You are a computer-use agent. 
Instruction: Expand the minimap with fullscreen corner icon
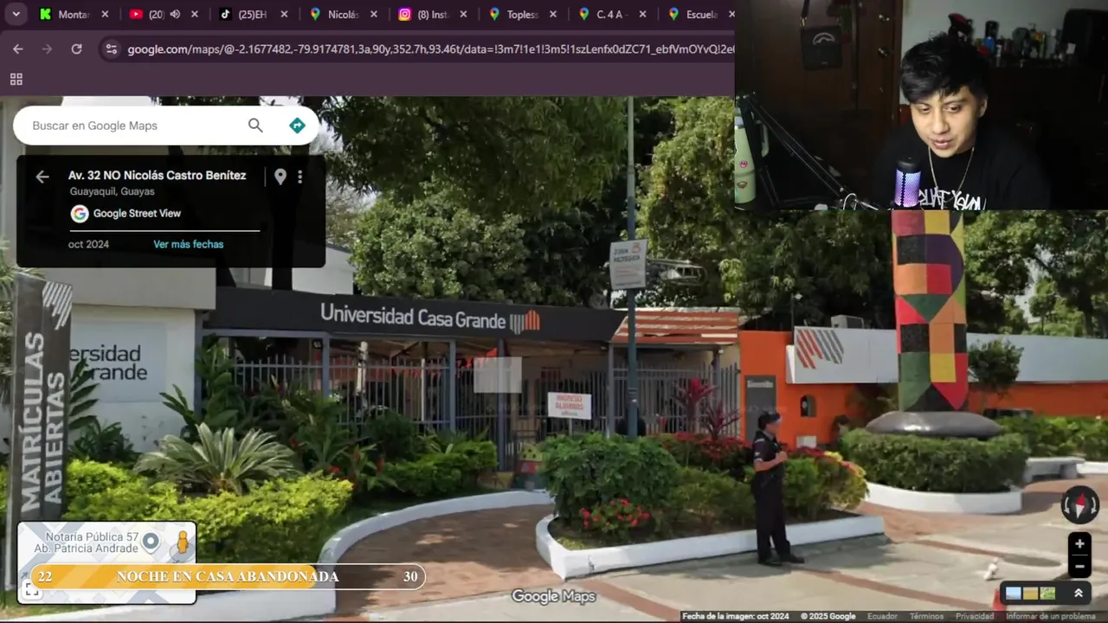click(x=31, y=590)
